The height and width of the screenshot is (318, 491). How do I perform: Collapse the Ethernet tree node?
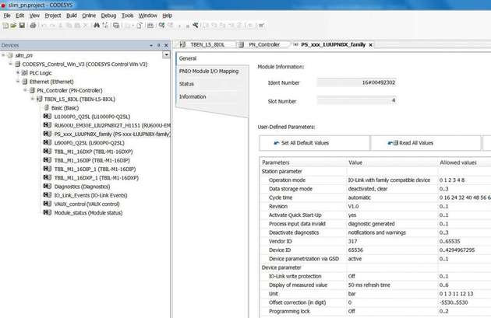pos(18,82)
